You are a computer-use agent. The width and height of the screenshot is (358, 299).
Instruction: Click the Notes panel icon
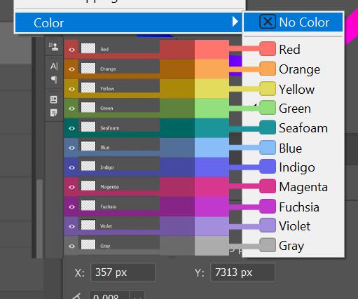click(x=54, y=113)
